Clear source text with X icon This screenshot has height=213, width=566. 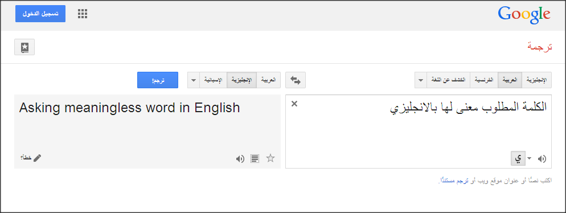294,104
